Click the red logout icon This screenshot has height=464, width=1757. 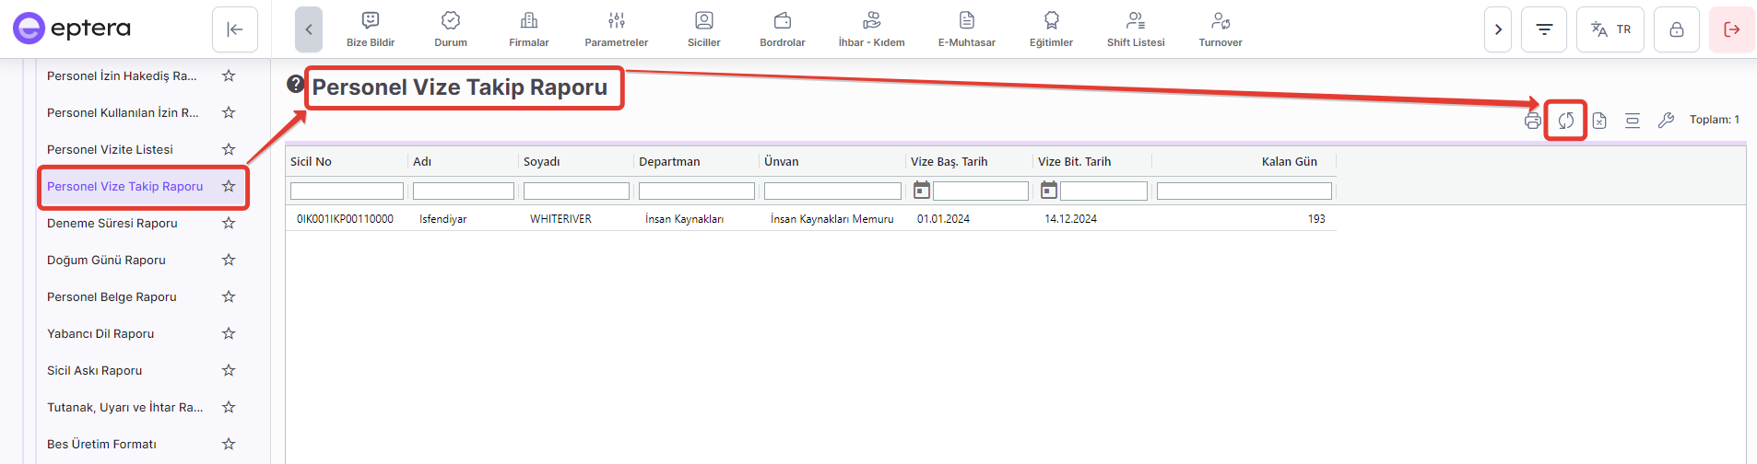point(1731,29)
